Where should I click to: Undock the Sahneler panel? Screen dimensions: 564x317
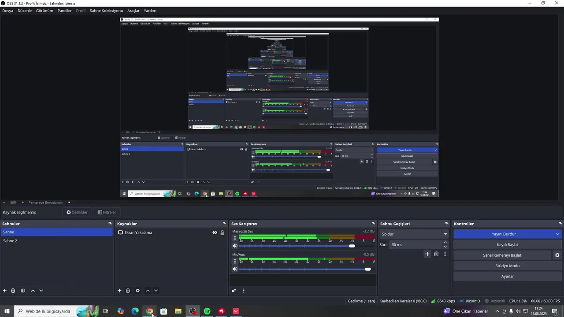(110, 224)
